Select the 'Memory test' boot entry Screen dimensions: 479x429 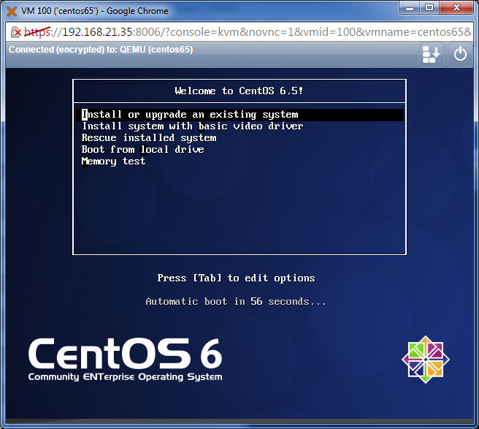(113, 161)
